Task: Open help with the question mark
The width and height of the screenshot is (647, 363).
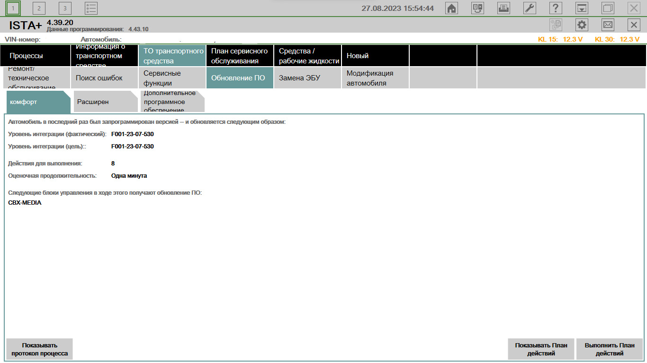Action: [x=556, y=8]
